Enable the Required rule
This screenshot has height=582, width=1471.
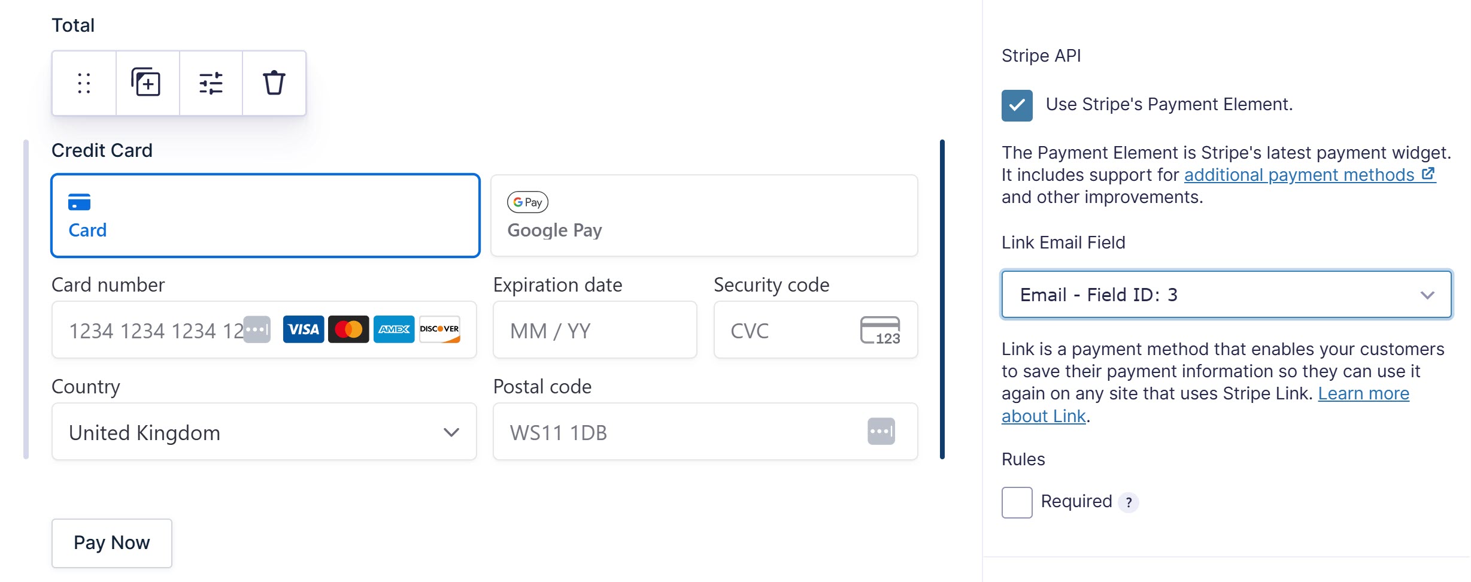point(1016,502)
